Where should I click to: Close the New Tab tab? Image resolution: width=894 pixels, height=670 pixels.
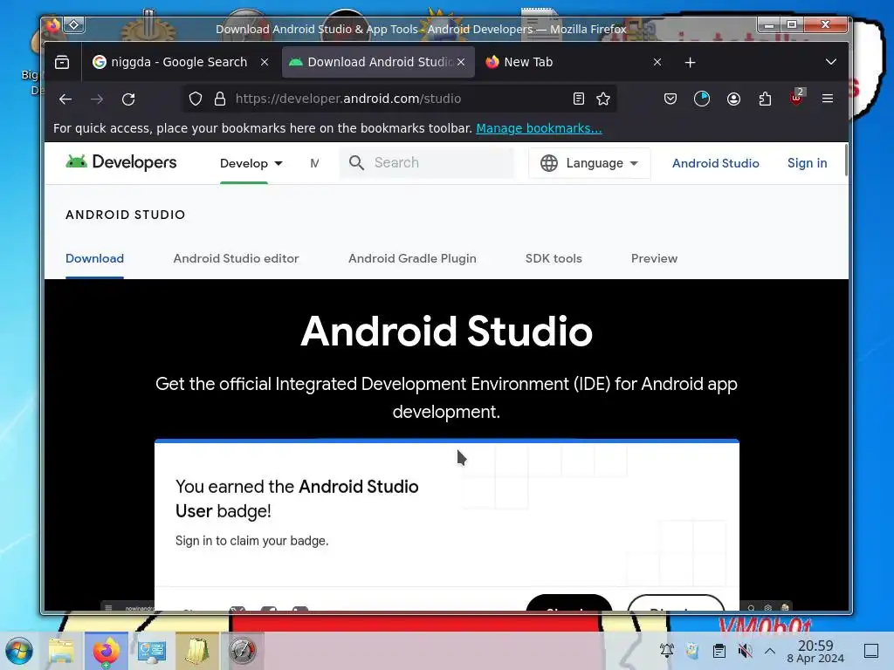pos(657,62)
